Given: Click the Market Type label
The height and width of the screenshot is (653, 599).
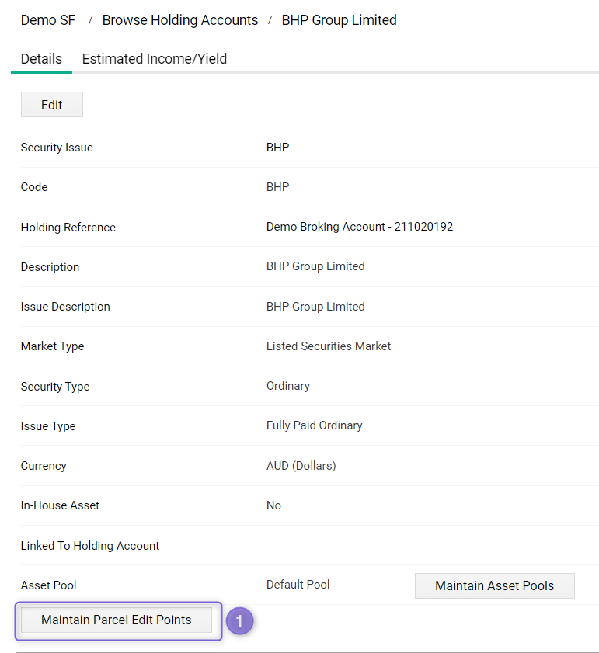Looking at the screenshot, I should point(53,346).
